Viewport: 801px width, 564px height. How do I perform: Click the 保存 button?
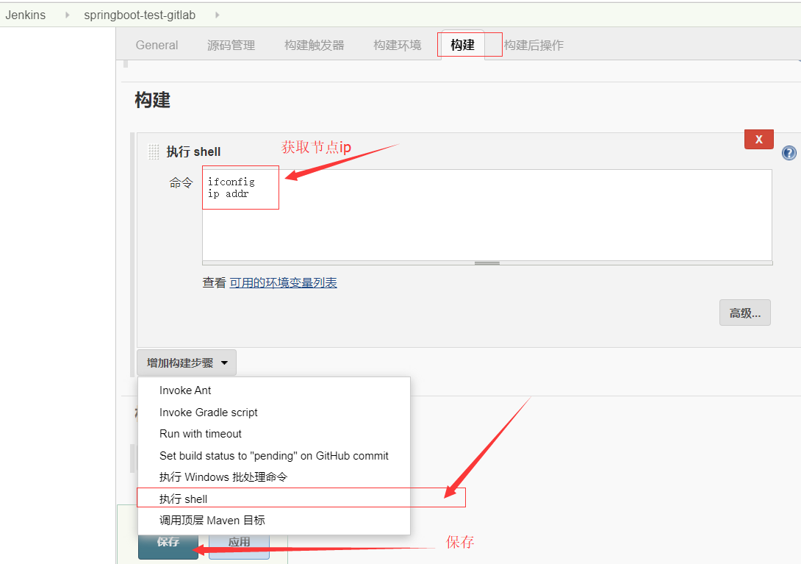168,541
